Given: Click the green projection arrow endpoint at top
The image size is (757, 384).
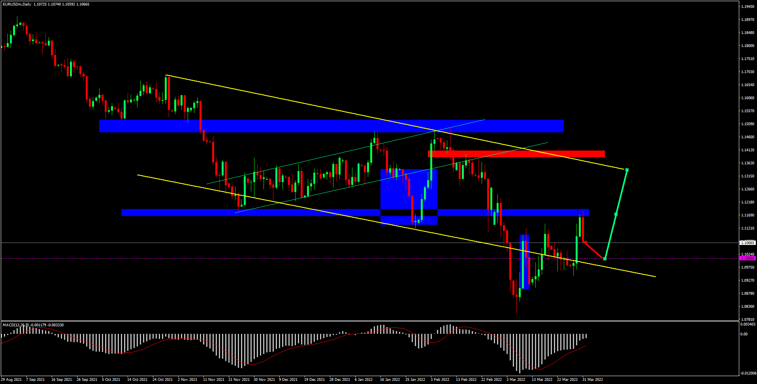Looking at the screenshot, I should (627, 170).
